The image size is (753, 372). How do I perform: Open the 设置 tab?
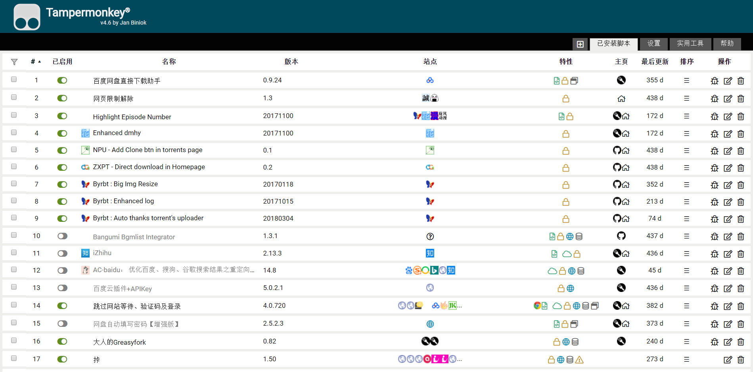tap(654, 44)
